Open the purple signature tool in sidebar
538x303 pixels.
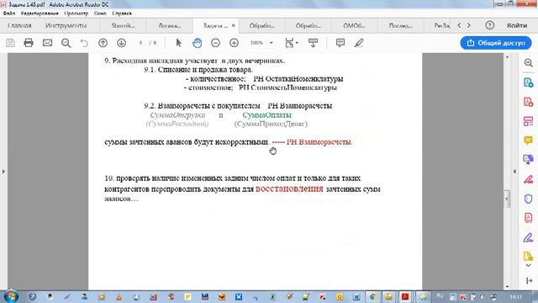[x=529, y=237]
